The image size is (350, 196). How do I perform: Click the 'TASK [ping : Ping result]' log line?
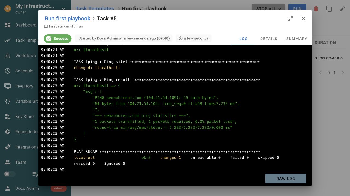tap(167, 80)
